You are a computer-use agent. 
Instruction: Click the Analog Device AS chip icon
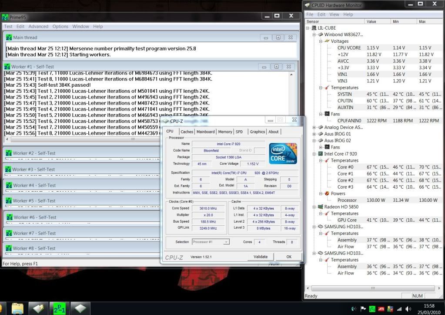[321, 127]
